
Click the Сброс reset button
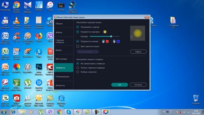138,52
